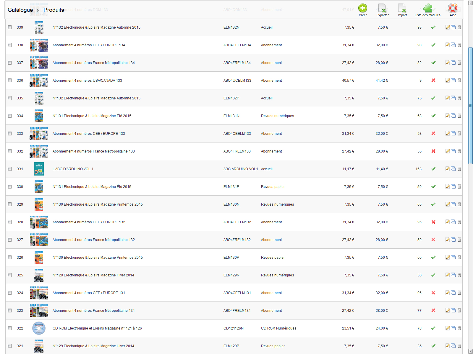The height and width of the screenshot is (354, 473).
Task: Toggle status of product 322 green check
Action: click(x=433, y=328)
